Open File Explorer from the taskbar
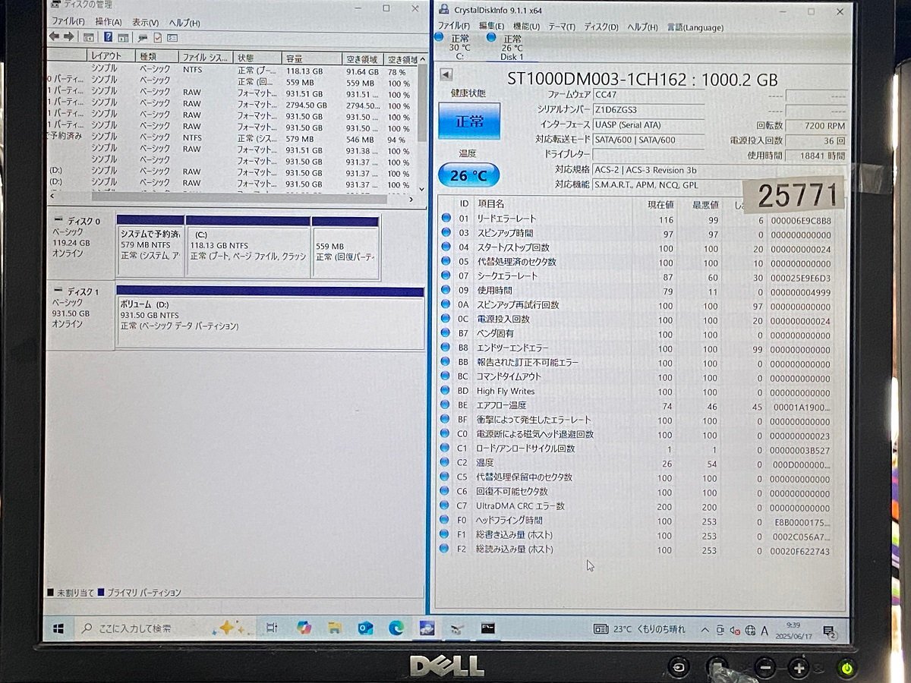The image size is (911, 683). (x=335, y=628)
